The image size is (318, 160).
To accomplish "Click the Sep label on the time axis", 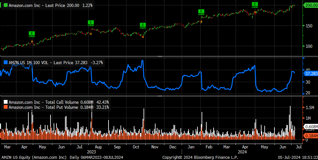I will [x=117, y=147].
